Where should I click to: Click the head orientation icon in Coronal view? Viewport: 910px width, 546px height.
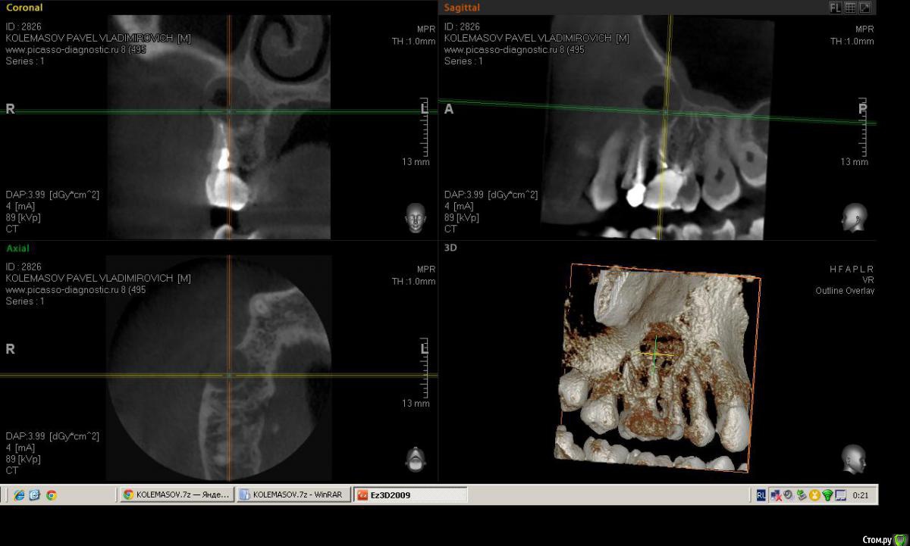click(x=415, y=217)
